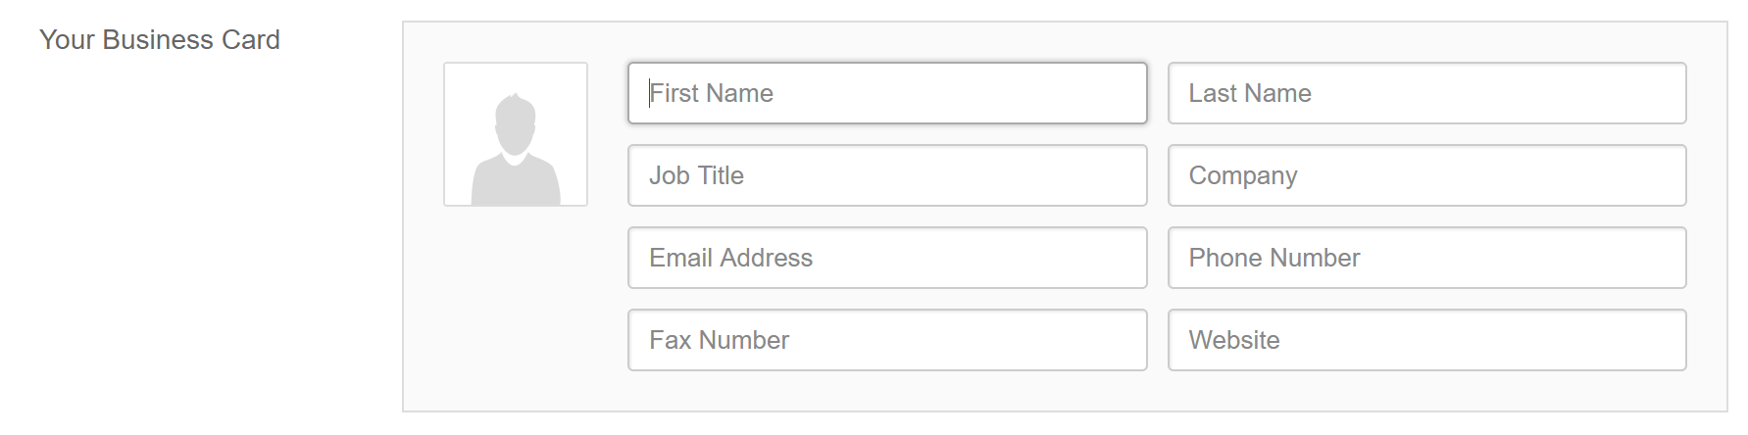Viewport: 1748px width, 435px height.
Task: Click into the Job Title field
Action: [x=887, y=175]
